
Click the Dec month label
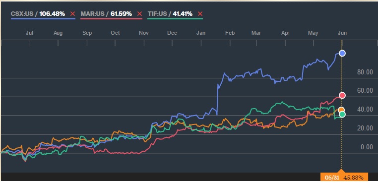click(x=172, y=33)
